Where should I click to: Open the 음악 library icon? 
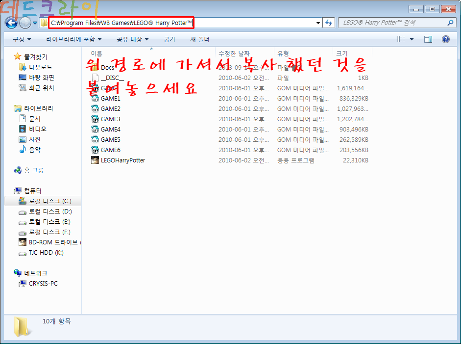click(x=23, y=150)
